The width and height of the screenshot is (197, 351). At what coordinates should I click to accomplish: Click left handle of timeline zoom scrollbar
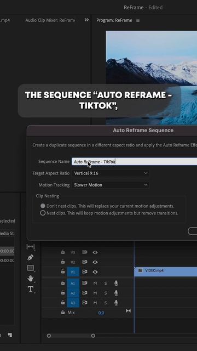tap(49, 336)
